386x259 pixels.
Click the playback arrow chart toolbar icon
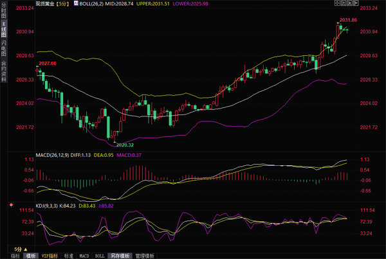[x=349, y=3]
